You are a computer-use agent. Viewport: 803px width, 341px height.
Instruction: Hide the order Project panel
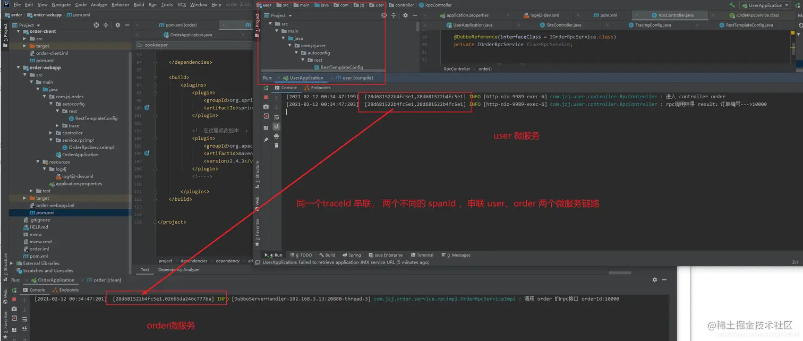pos(126,25)
